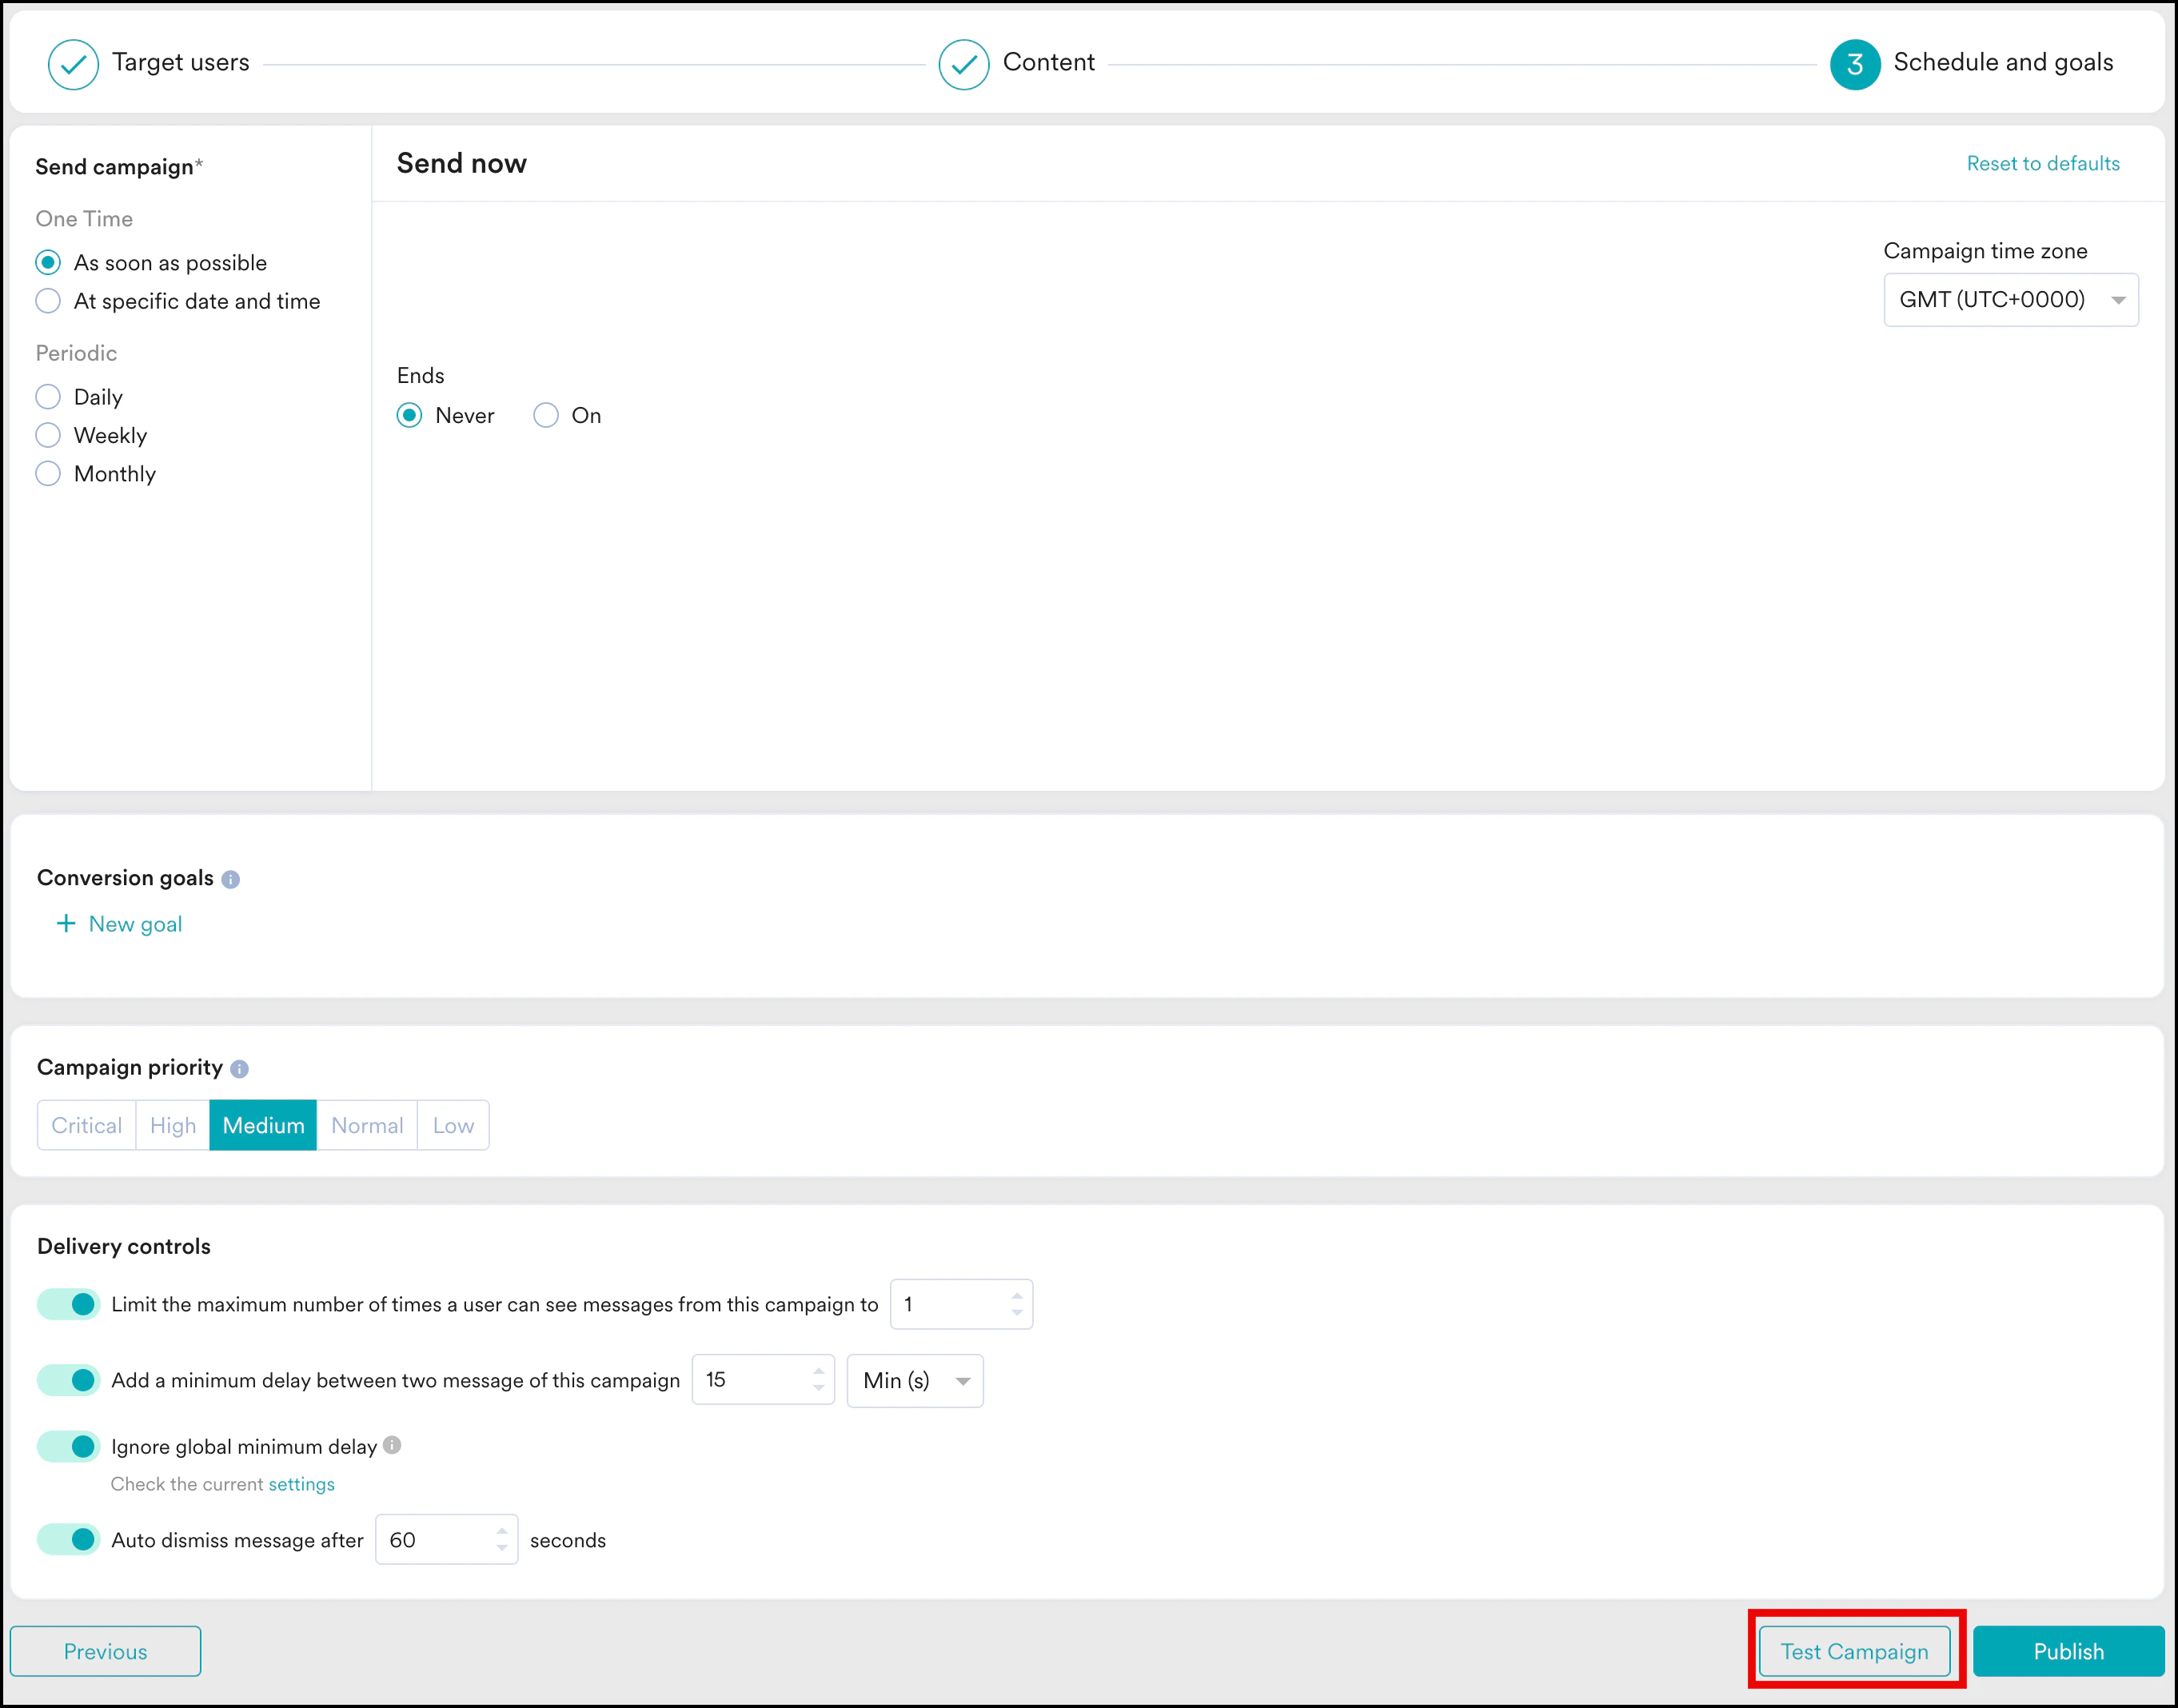Click the Content checkmark step icon
The image size is (2178, 1708).
[x=963, y=64]
